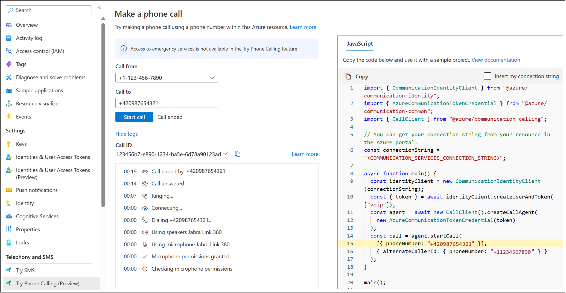This screenshot has height=293, width=566.
Task: Click the sidebar scroll up arrow
Action: coord(103,19)
